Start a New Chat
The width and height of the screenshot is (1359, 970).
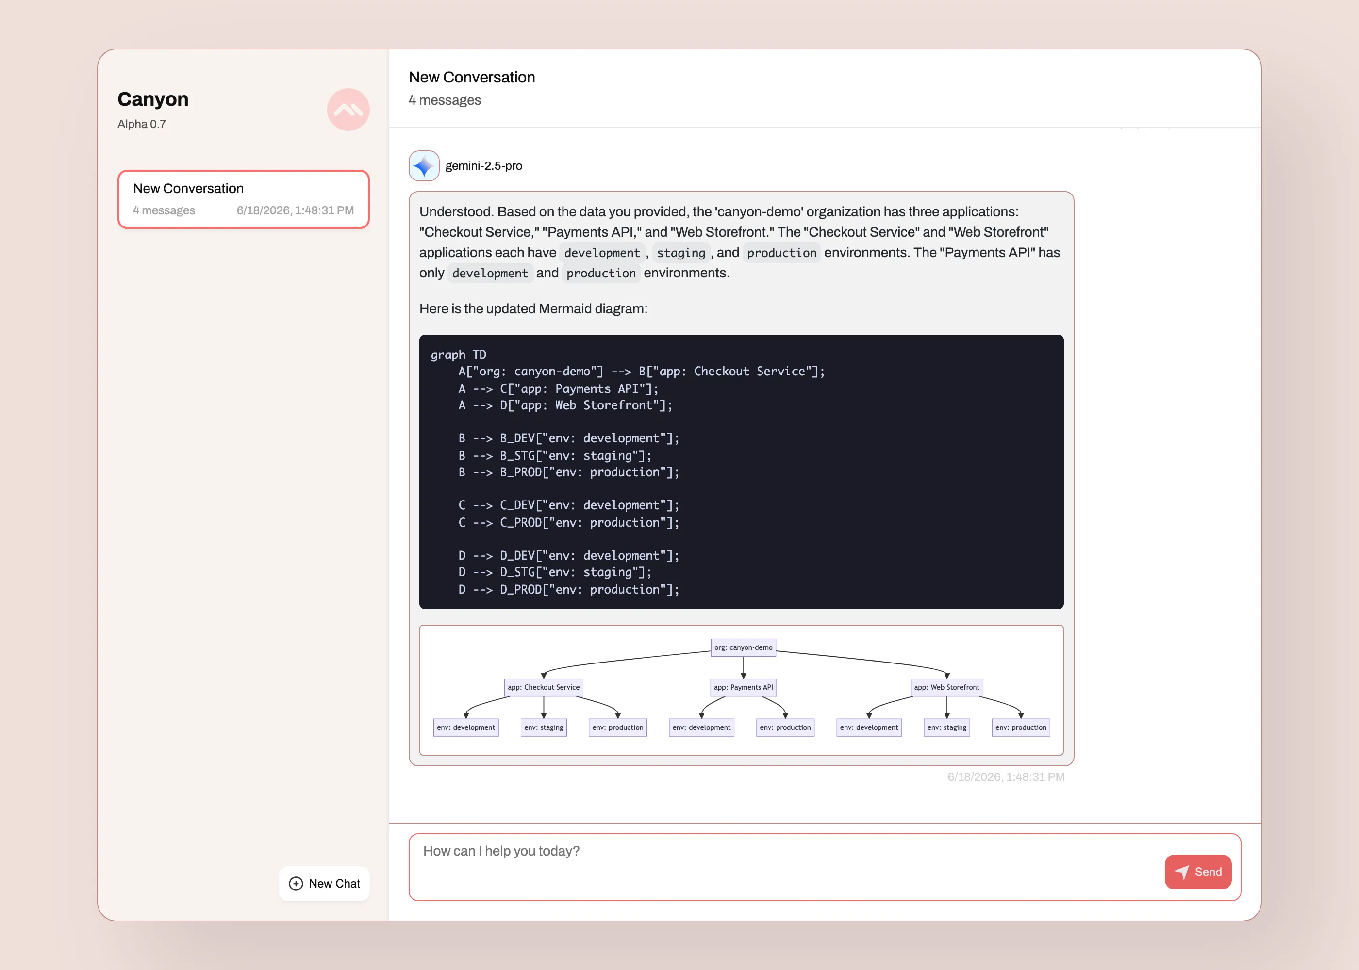[324, 883]
